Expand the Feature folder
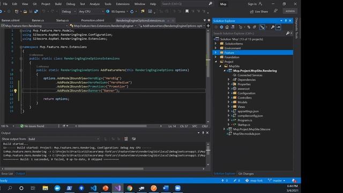This screenshot has width=343, height=193. click(215, 53)
